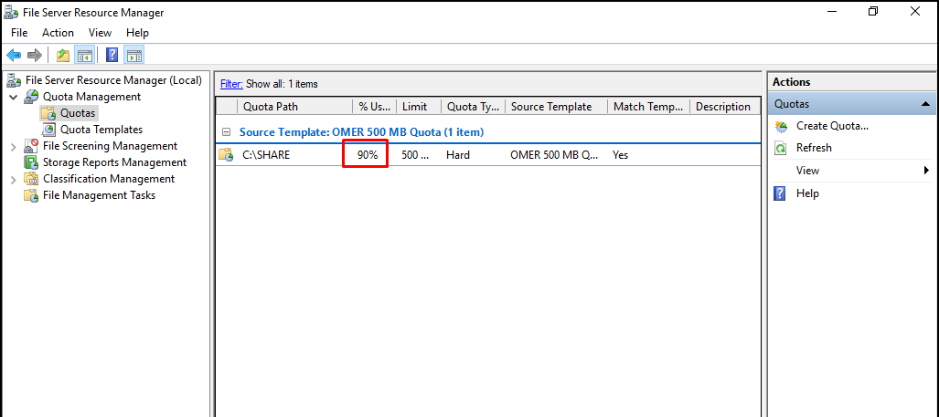Click the C:\SHARE quota folder icon
The width and height of the screenshot is (939, 417).
227,155
